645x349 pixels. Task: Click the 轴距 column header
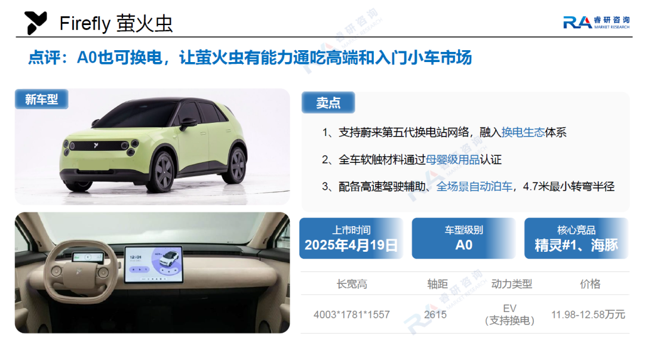coord(437,284)
